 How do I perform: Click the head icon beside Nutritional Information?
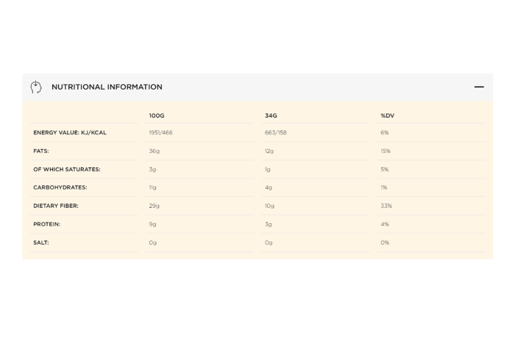(x=36, y=87)
